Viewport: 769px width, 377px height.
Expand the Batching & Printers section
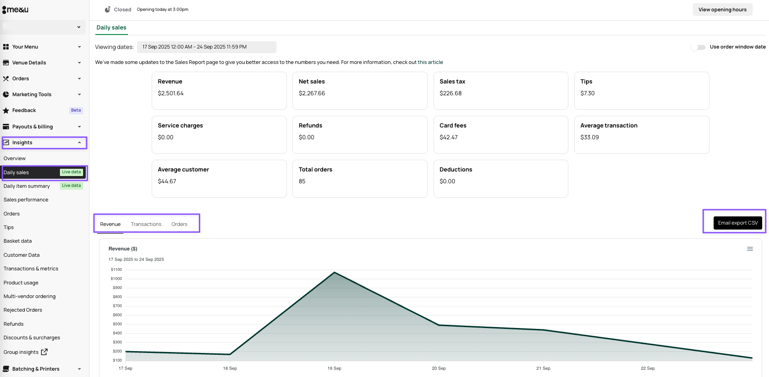click(x=79, y=369)
